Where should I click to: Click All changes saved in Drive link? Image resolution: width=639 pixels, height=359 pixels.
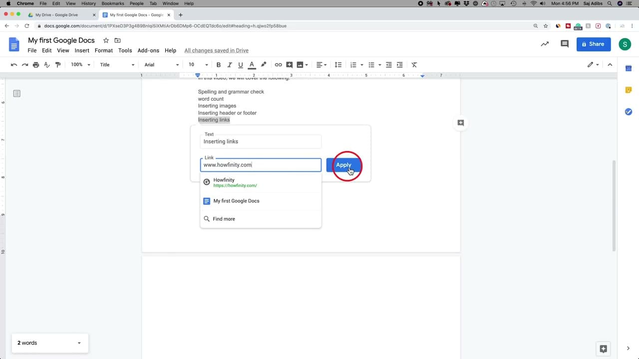coord(216,50)
